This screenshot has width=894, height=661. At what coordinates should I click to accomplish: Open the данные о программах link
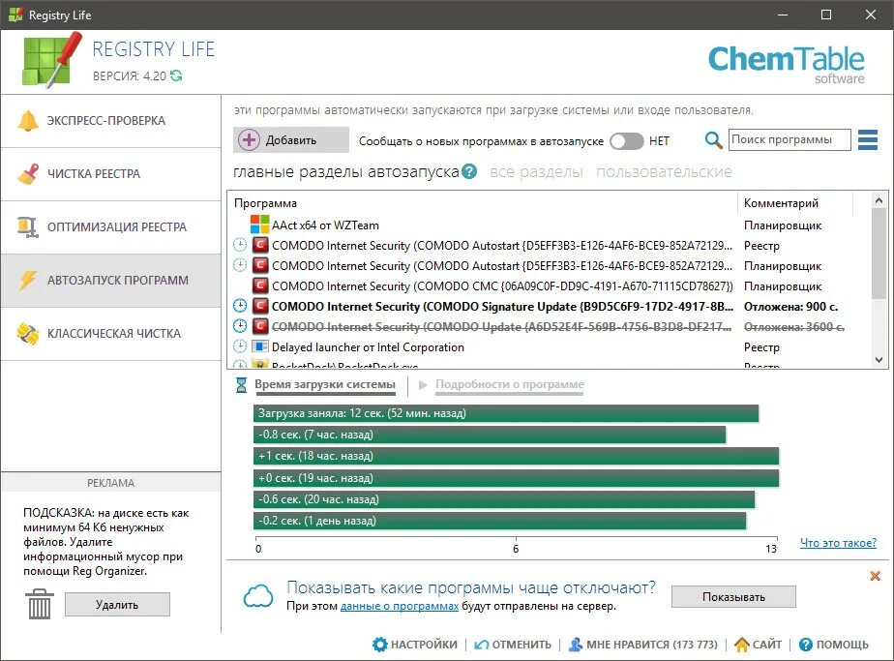(x=399, y=606)
